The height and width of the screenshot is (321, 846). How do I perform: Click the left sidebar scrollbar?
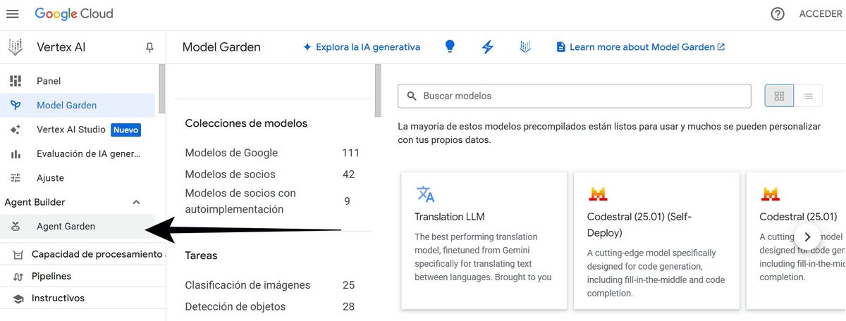(162, 89)
